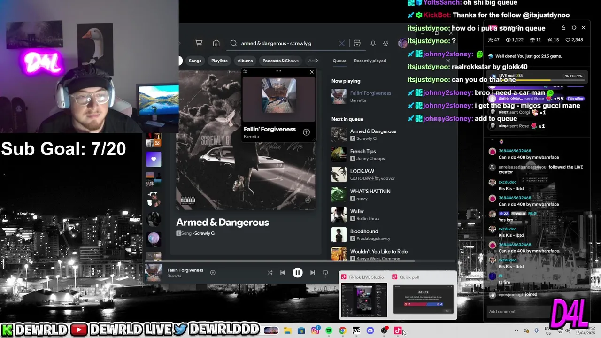
Task: Open miniplayer settings sliders icon
Action: click(245, 71)
